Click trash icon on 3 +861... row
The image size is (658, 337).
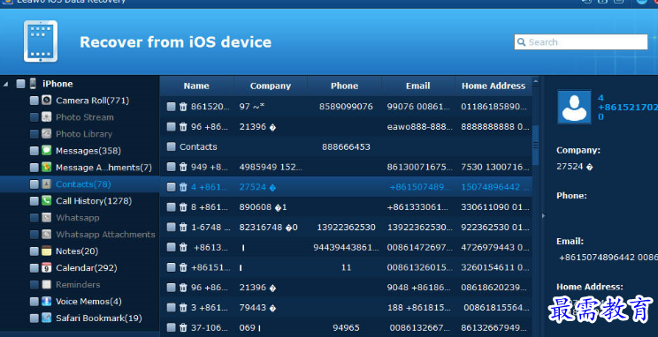click(183, 308)
